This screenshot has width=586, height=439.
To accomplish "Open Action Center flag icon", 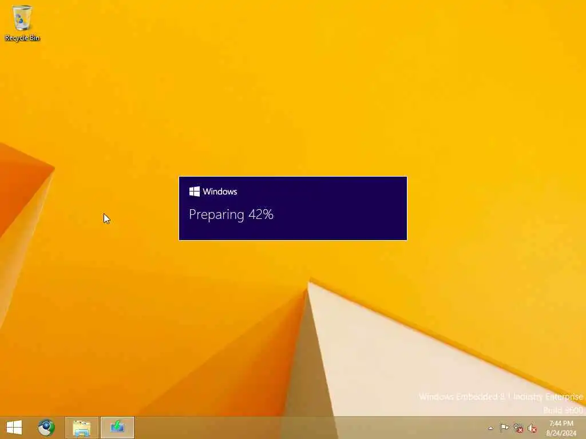I will coord(504,428).
